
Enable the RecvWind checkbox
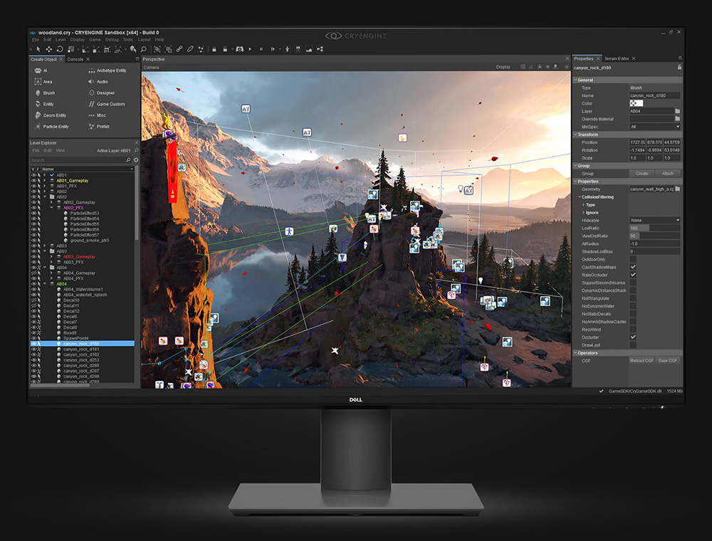click(633, 330)
